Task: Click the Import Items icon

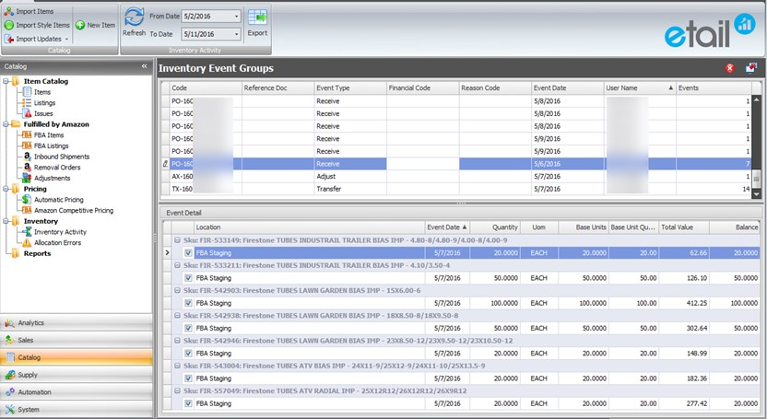Action: tap(9, 11)
